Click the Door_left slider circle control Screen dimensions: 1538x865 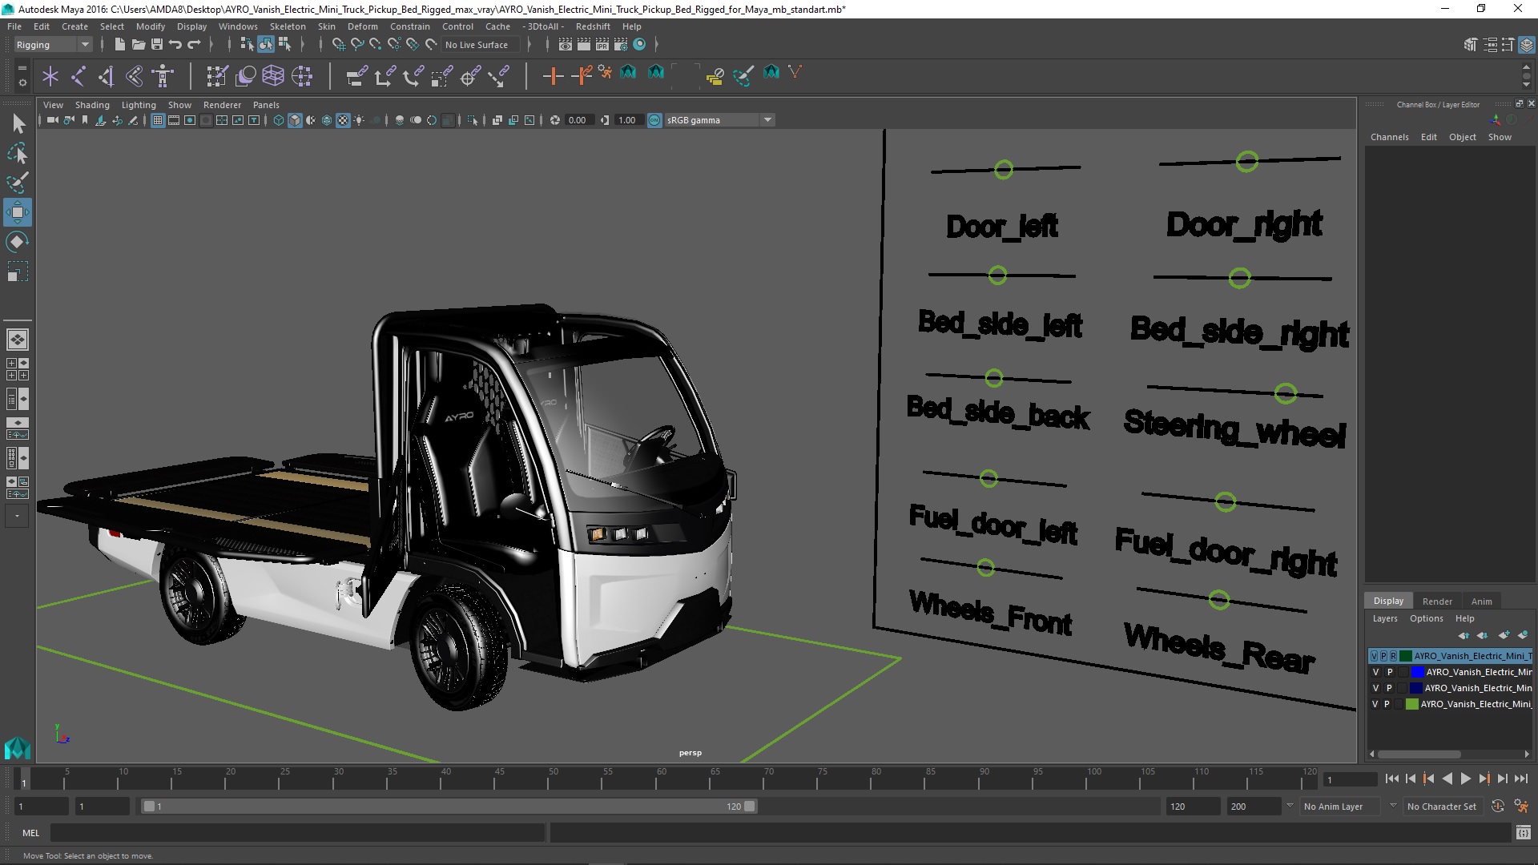coord(1003,170)
